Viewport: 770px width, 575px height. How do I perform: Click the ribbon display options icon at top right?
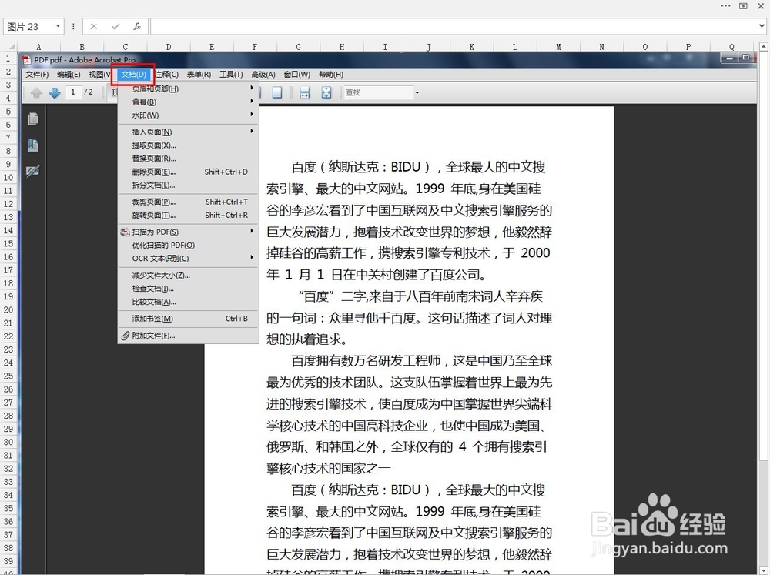click(x=743, y=6)
